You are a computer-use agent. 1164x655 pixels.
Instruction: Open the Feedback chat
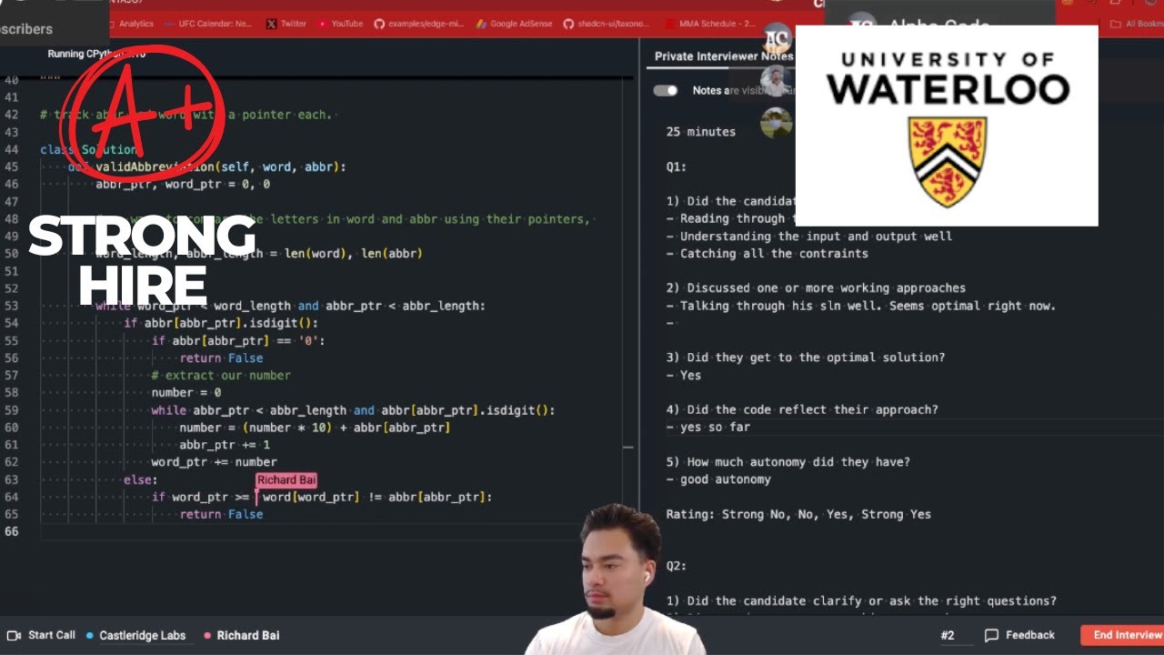(x=1020, y=635)
